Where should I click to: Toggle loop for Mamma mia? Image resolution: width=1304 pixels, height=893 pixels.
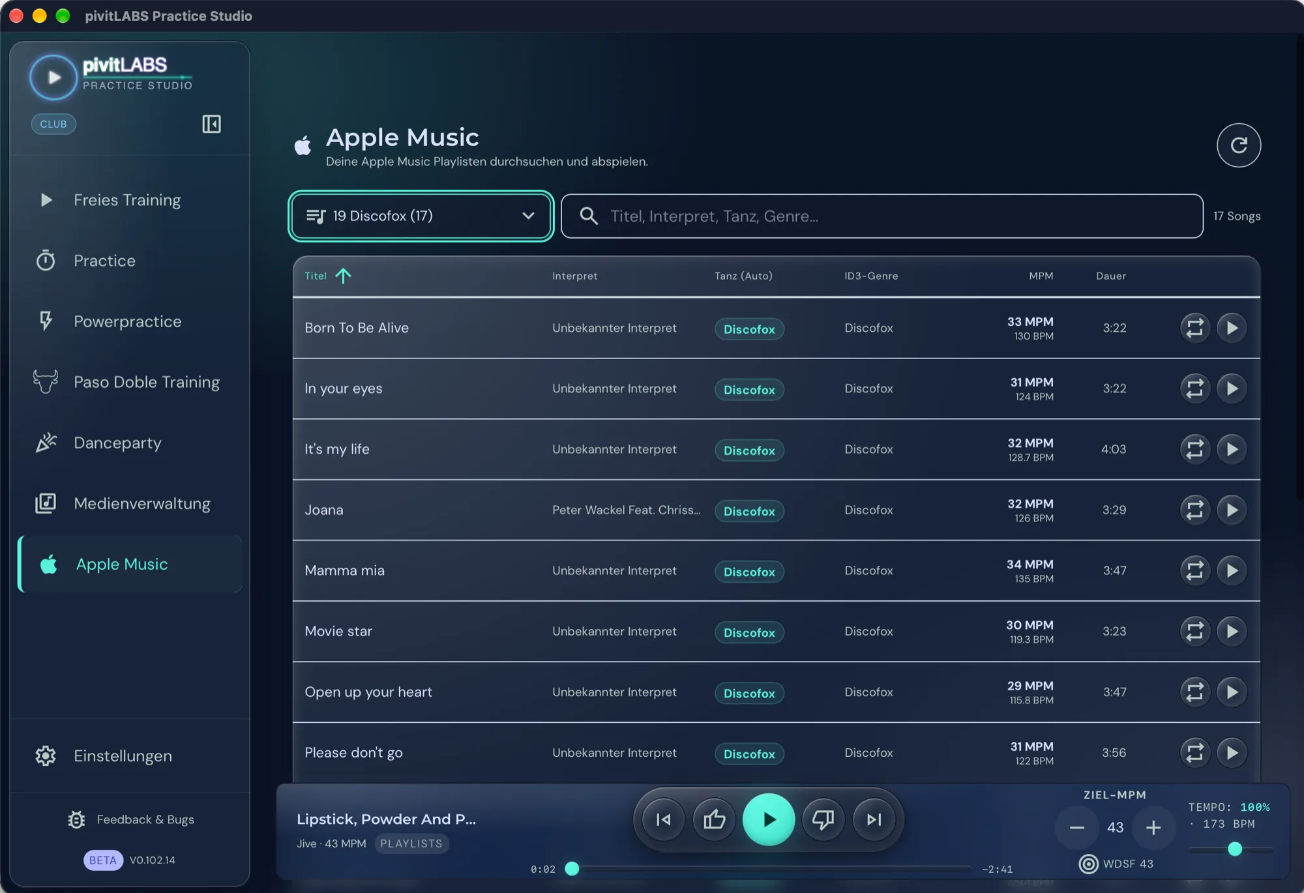point(1194,570)
